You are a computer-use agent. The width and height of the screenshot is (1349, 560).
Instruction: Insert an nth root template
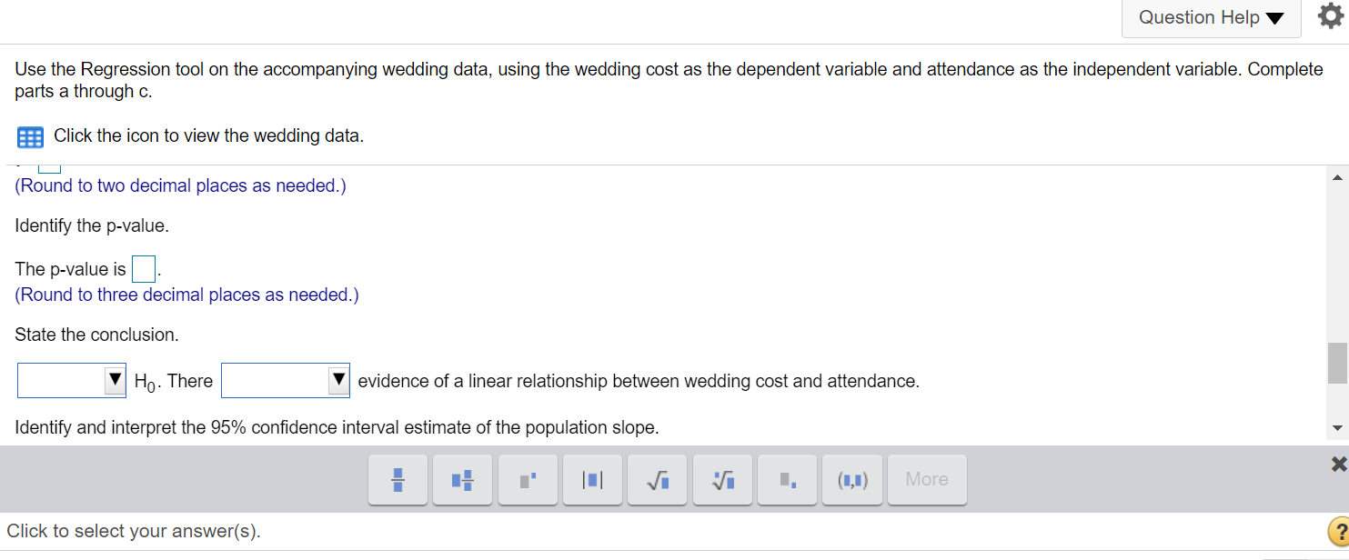723,479
